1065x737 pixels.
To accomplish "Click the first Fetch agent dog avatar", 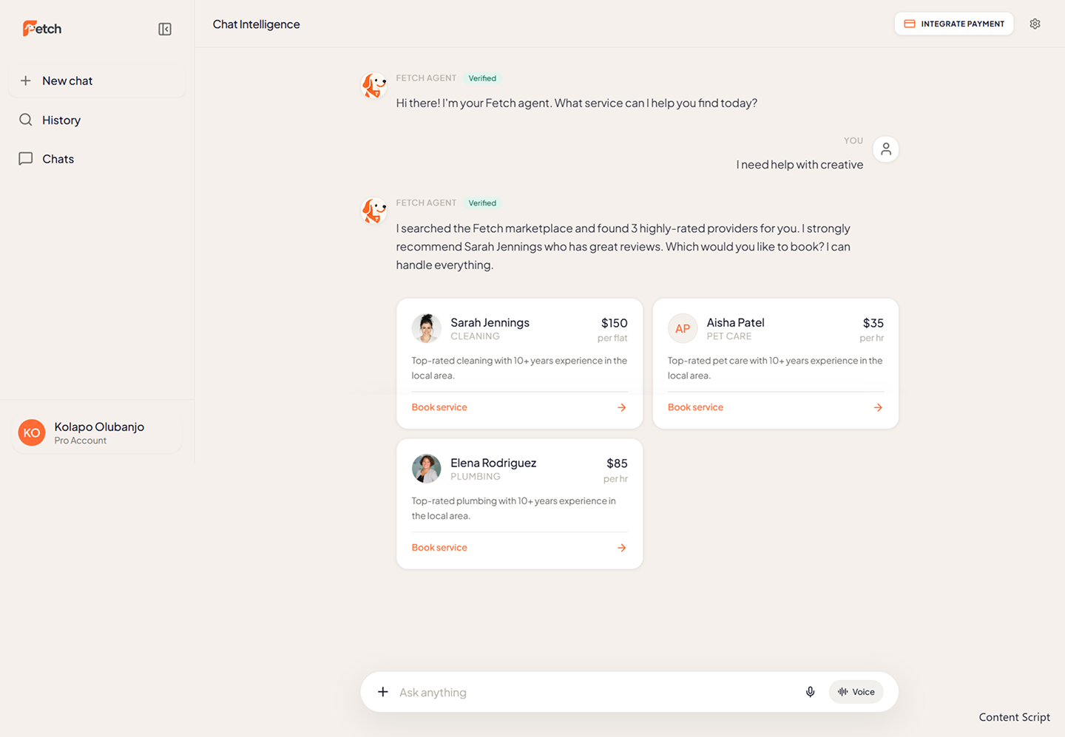I will [x=374, y=86].
